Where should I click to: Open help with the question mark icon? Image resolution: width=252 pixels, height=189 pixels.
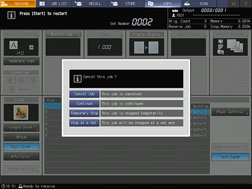(x=246, y=3)
